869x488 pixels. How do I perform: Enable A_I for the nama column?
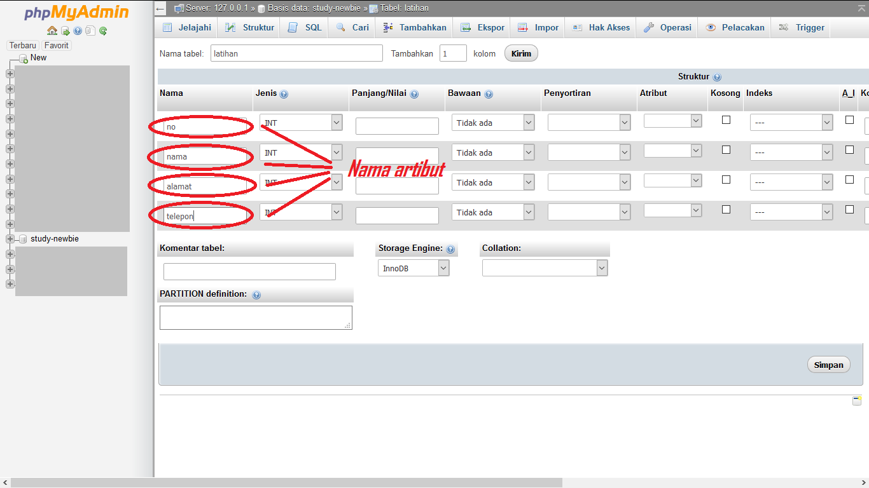tap(849, 149)
